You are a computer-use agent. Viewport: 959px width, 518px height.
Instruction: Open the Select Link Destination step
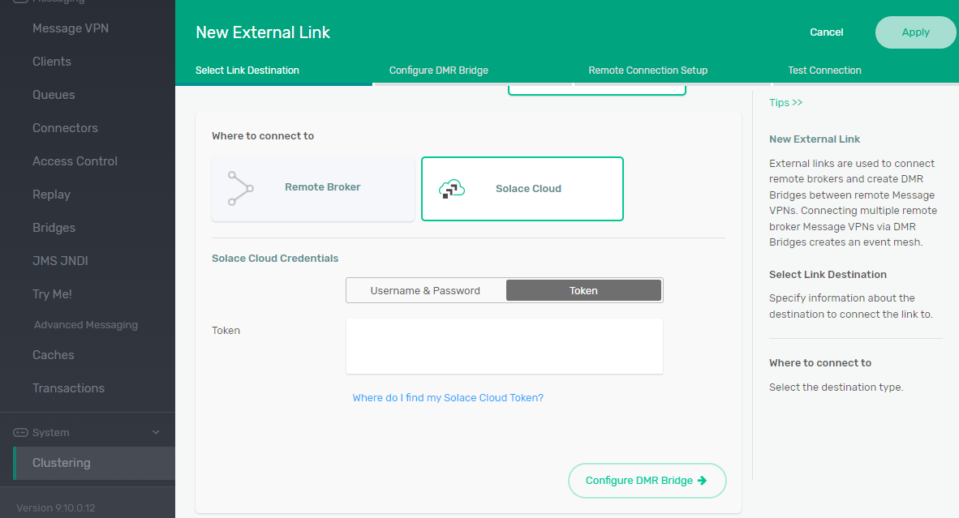247,71
